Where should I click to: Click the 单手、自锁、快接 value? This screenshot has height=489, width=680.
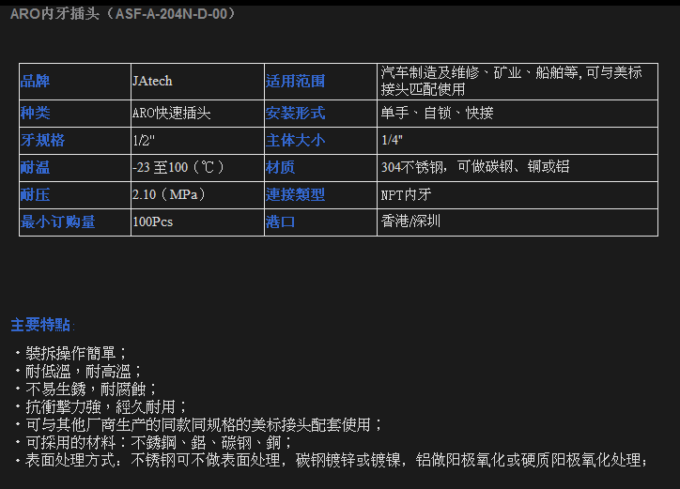pos(437,114)
